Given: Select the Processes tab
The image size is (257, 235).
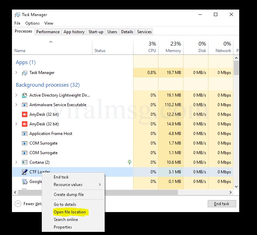Looking at the screenshot, I should pyautogui.click(x=23, y=31).
